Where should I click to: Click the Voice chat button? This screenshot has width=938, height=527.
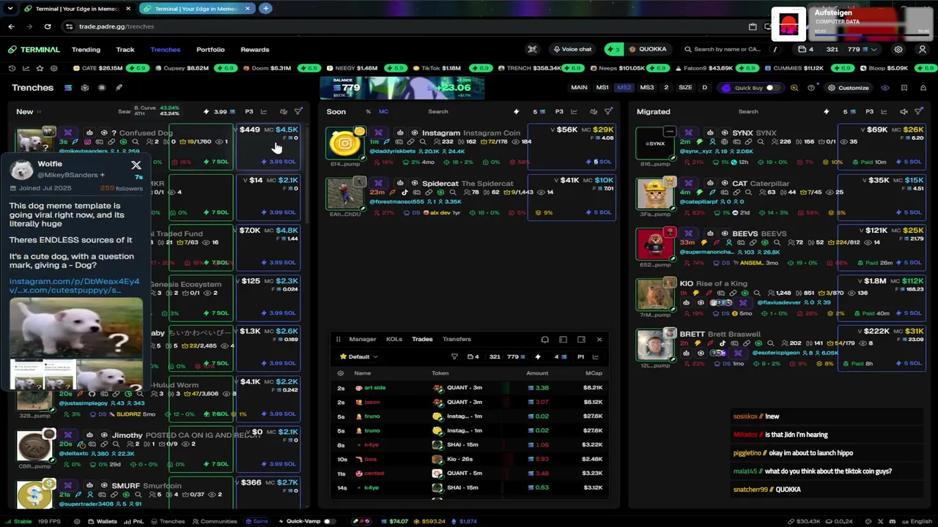point(572,50)
